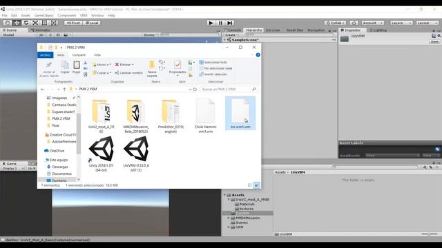Click Open button in Inspector
This screenshot has width=442, height=248.
point(434,41)
